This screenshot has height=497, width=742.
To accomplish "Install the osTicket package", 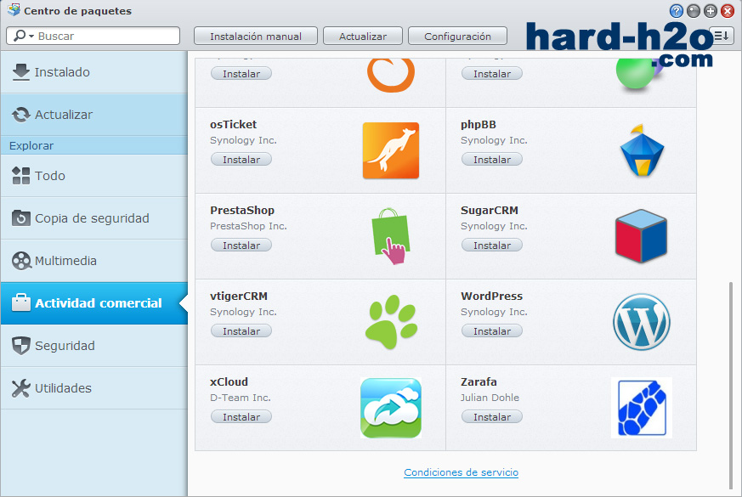I will coord(241,160).
